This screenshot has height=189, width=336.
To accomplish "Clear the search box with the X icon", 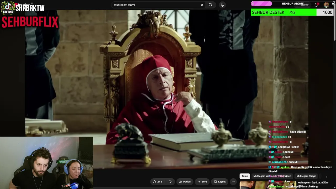I will click(202, 5).
